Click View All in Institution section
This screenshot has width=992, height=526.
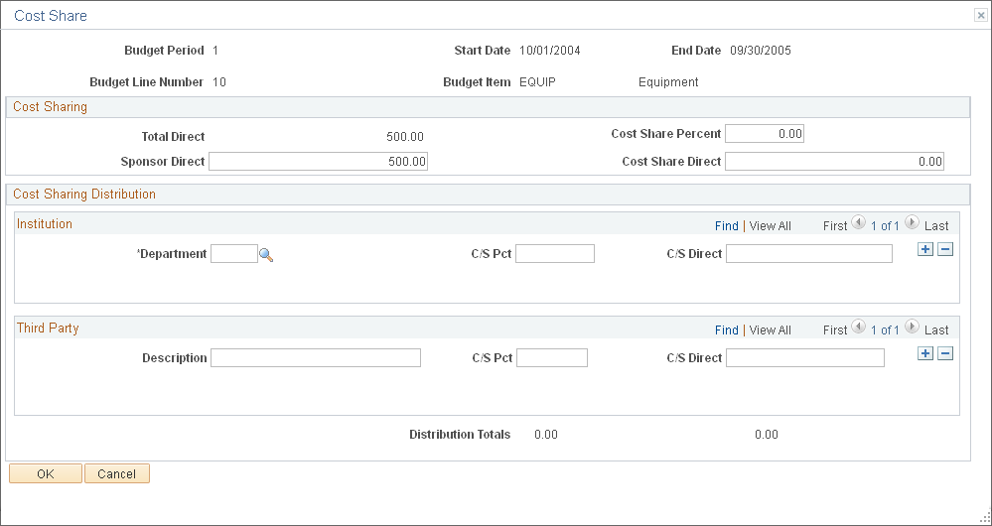[770, 225]
